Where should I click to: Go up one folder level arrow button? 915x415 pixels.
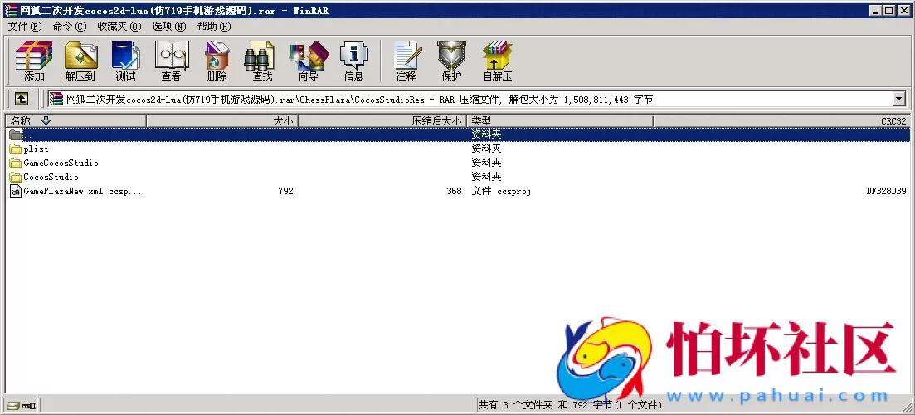coord(21,100)
